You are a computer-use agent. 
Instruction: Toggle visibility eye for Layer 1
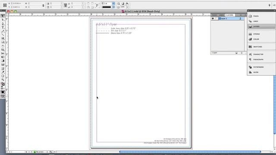pyautogui.click(x=213, y=19)
